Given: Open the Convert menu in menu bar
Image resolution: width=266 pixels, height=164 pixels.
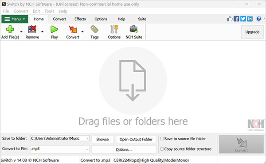Looking at the screenshot, I should pyautogui.click(x=21, y=11).
